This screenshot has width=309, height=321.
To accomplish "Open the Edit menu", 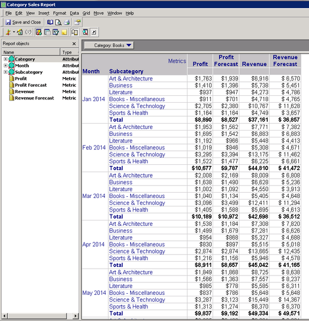I will [x=19, y=13].
